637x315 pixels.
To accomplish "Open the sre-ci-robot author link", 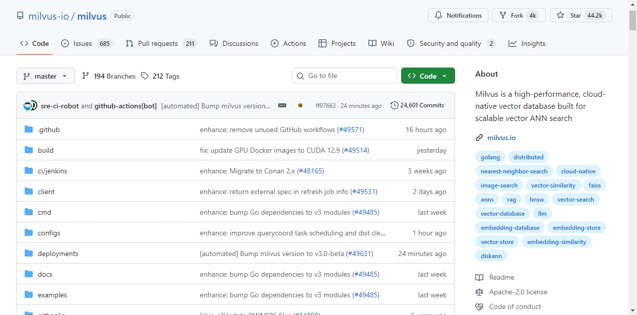I will 60,106.
